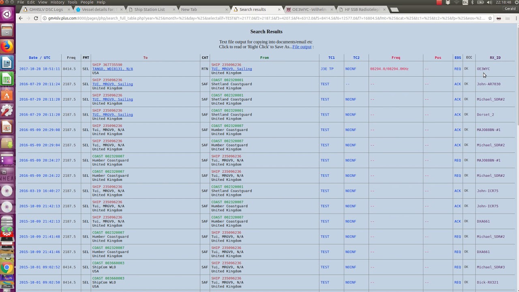Image resolution: width=519 pixels, height=292 pixels.
Task: Open the History menu
Action: [x=58, y=2]
